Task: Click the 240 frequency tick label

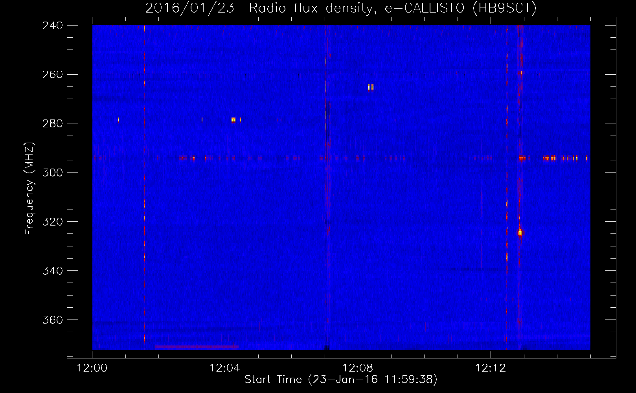Action: coord(53,26)
